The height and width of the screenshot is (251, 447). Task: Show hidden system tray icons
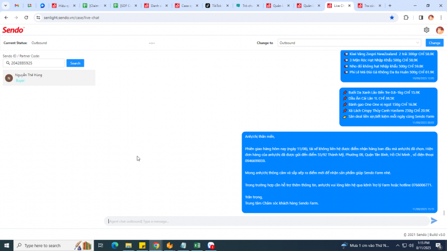click(398, 245)
